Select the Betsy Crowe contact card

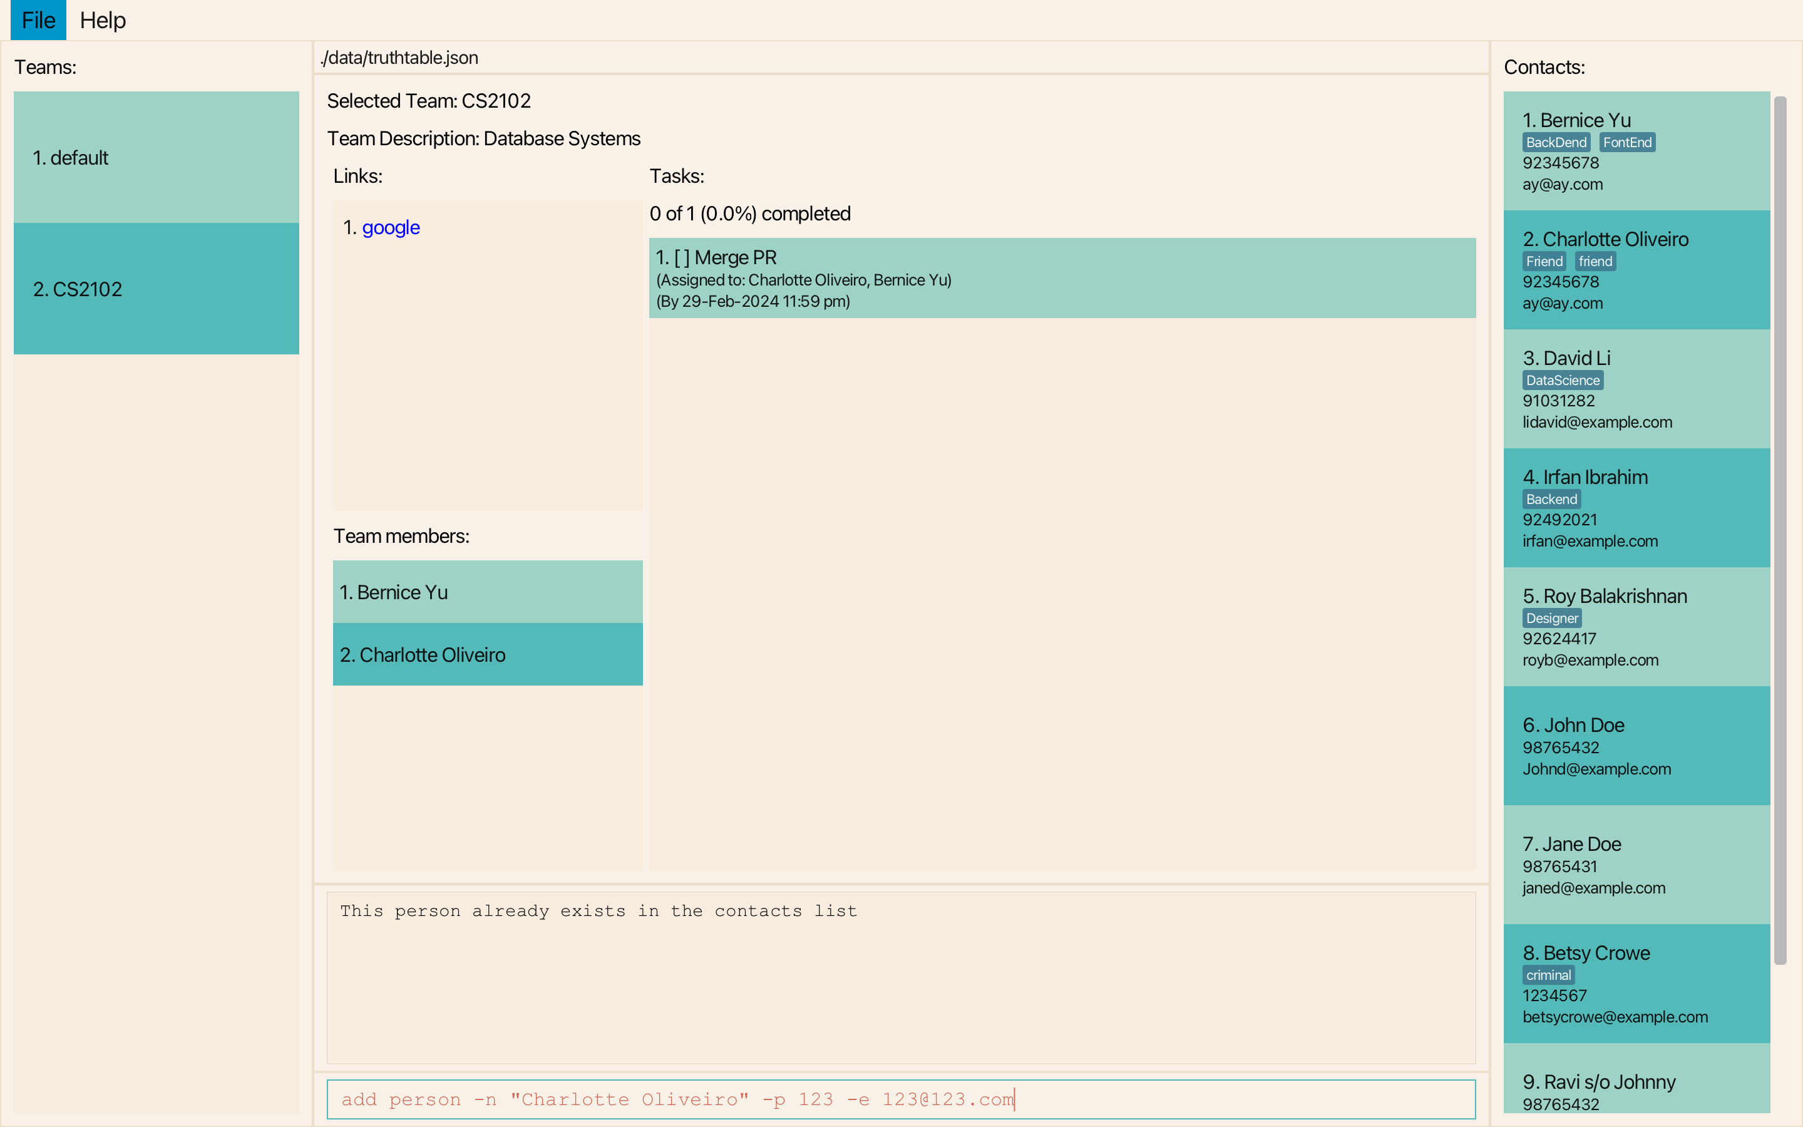[x=1636, y=984]
